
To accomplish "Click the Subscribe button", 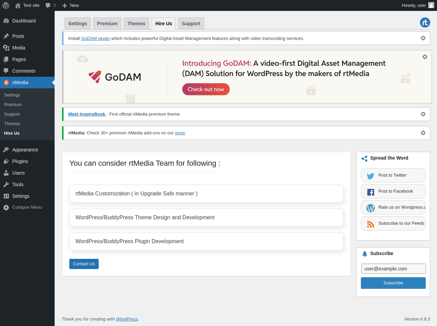I will point(393,283).
